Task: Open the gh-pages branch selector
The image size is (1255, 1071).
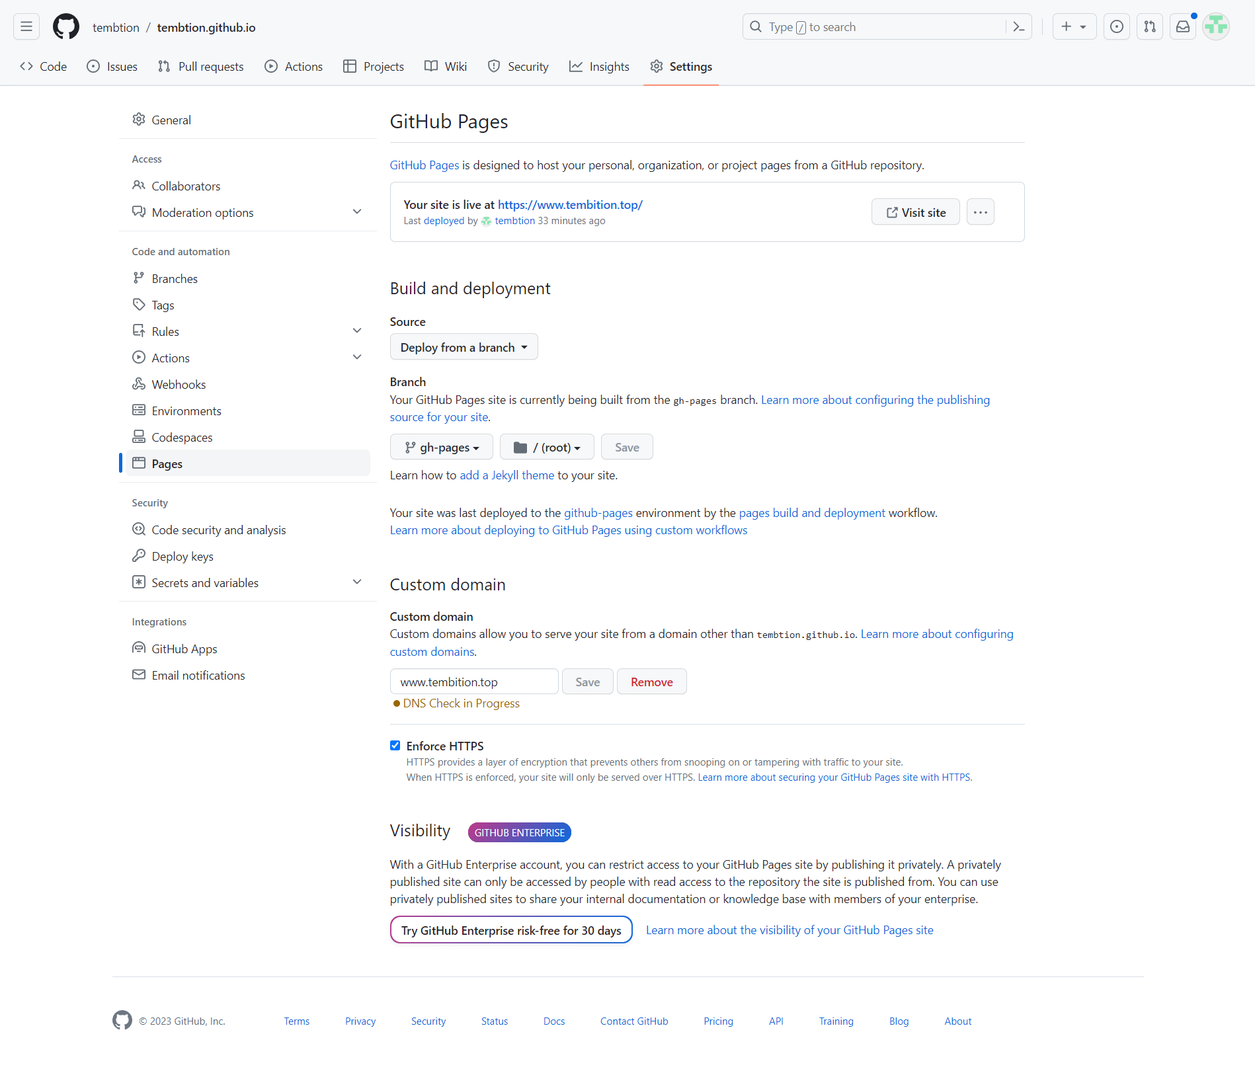Action: (x=442, y=448)
